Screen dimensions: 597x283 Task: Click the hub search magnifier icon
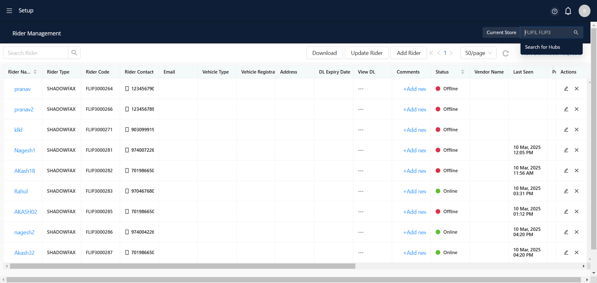tap(576, 32)
